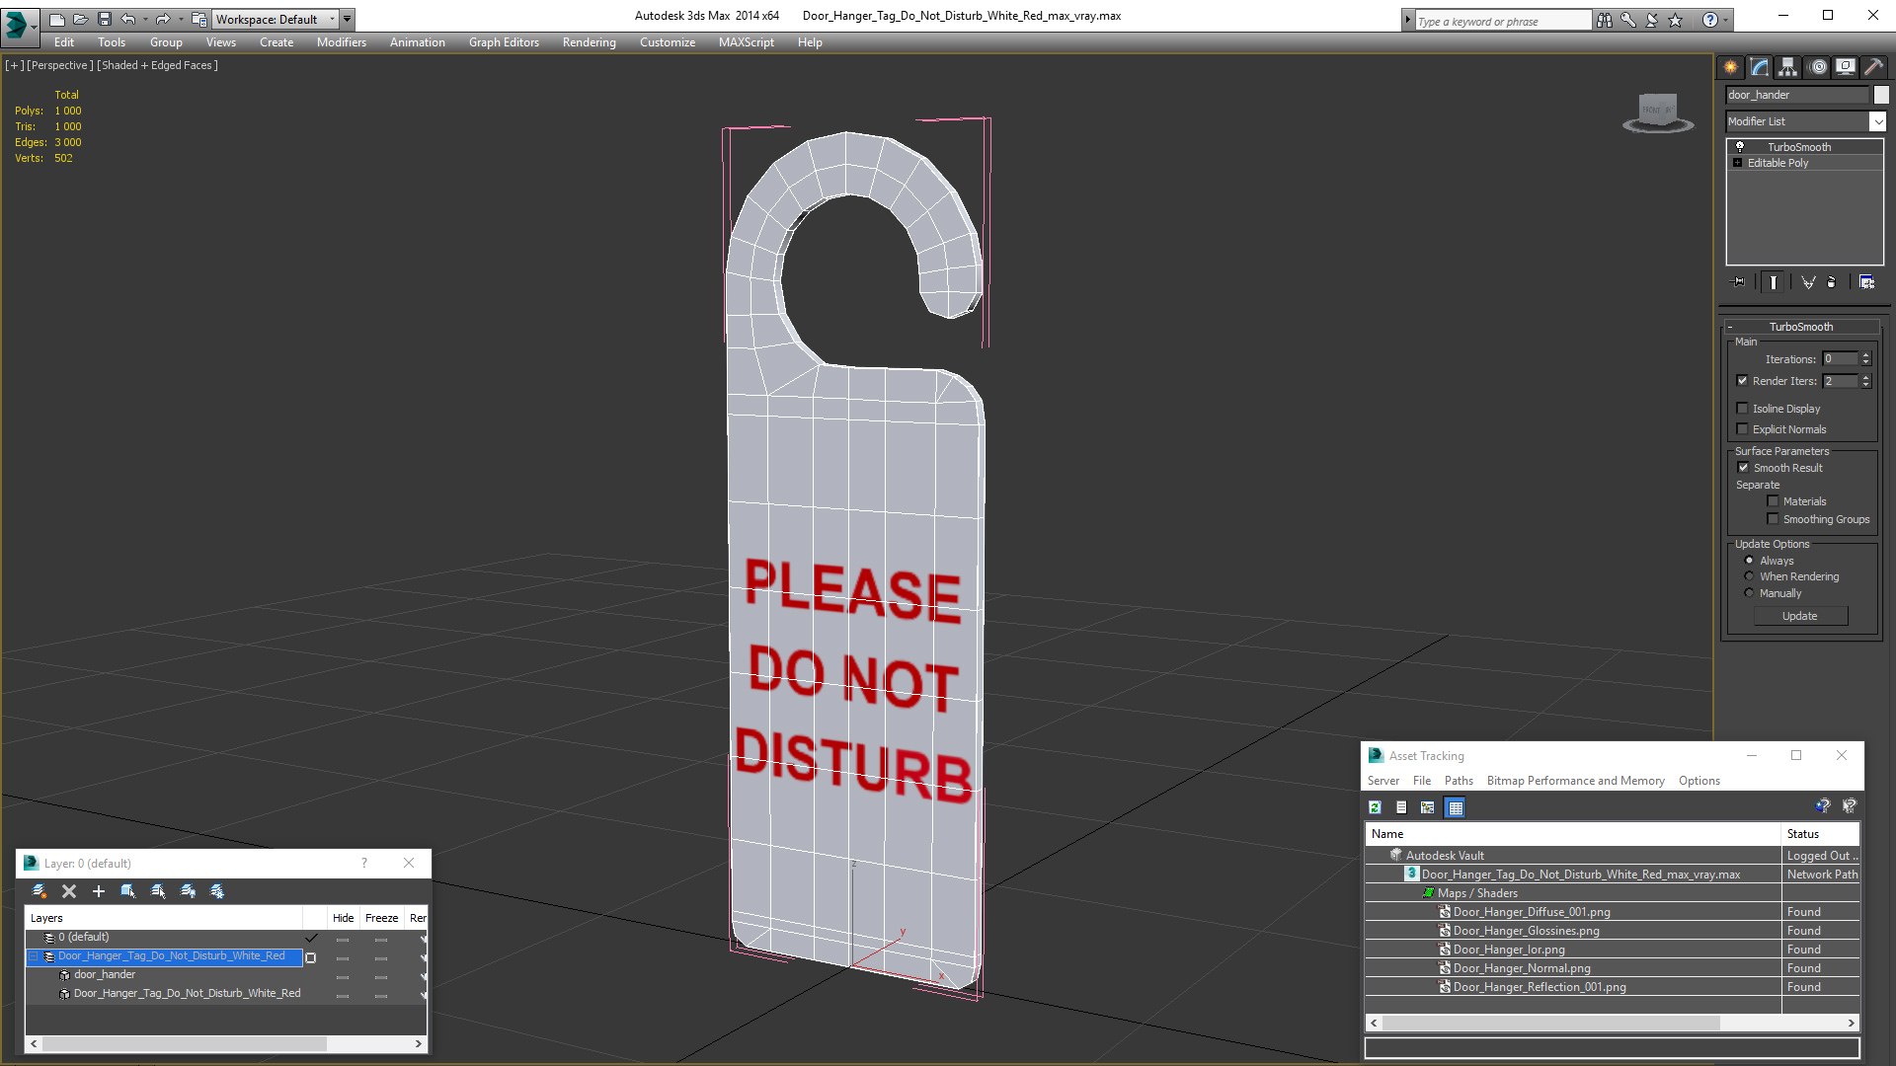Expand Editable Poly in modifier stack
1896x1066 pixels.
(1737, 163)
